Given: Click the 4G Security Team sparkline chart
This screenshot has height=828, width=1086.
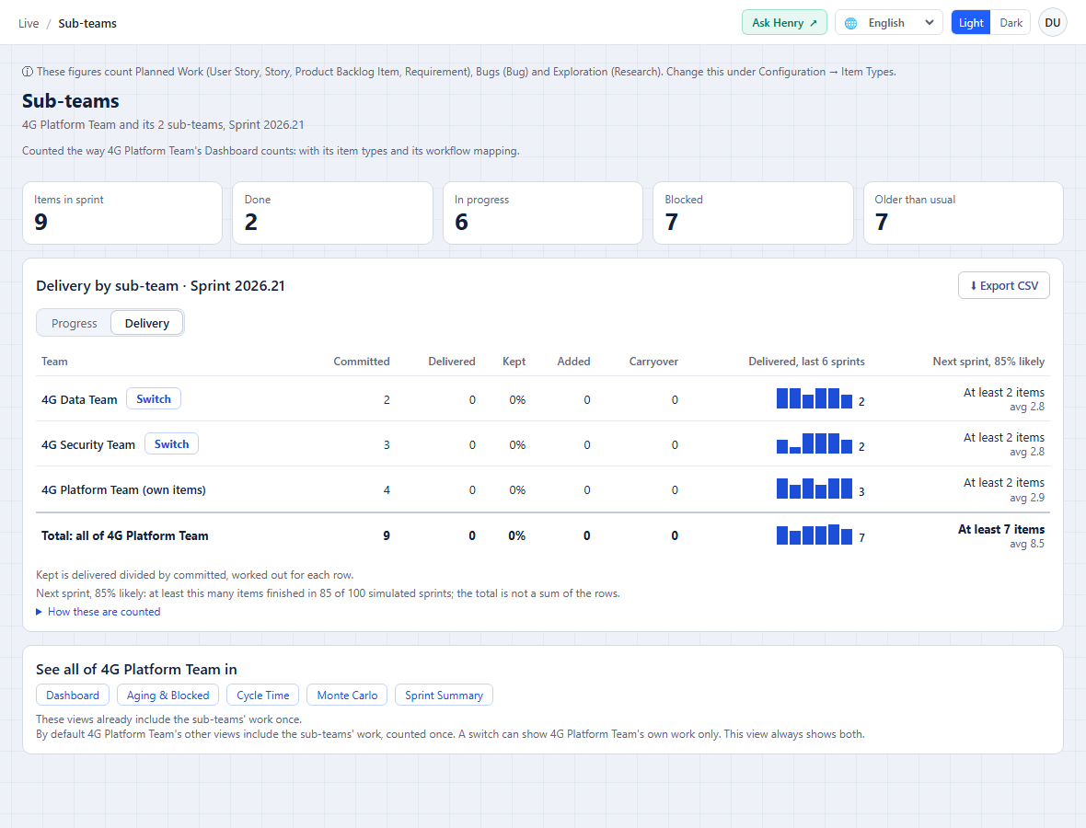Looking at the screenshot, I should pyautogui.click(x=814, y=443).
